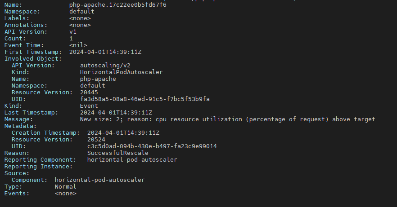Click the Kind value Event
Screen dimensions: 397x207
pyautogui.click(x=89, y=106)
